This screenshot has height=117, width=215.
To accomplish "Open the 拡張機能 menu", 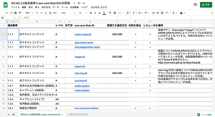I will click(74, 7).
